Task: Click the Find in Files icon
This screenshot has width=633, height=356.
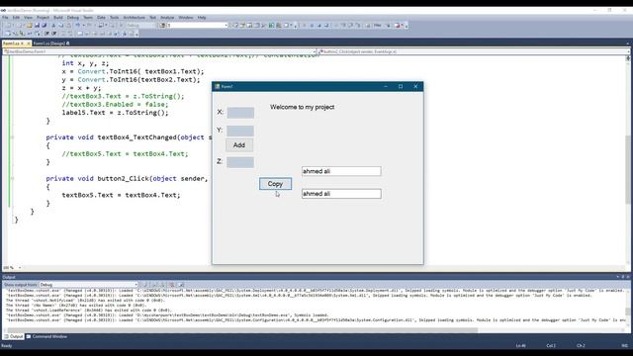Action: 162,25
